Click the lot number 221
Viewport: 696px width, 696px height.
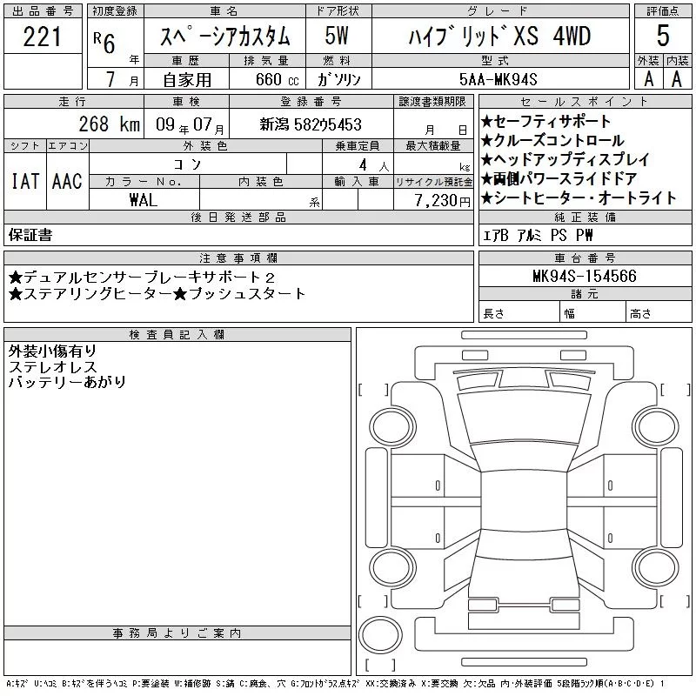[x=42, y=37]
